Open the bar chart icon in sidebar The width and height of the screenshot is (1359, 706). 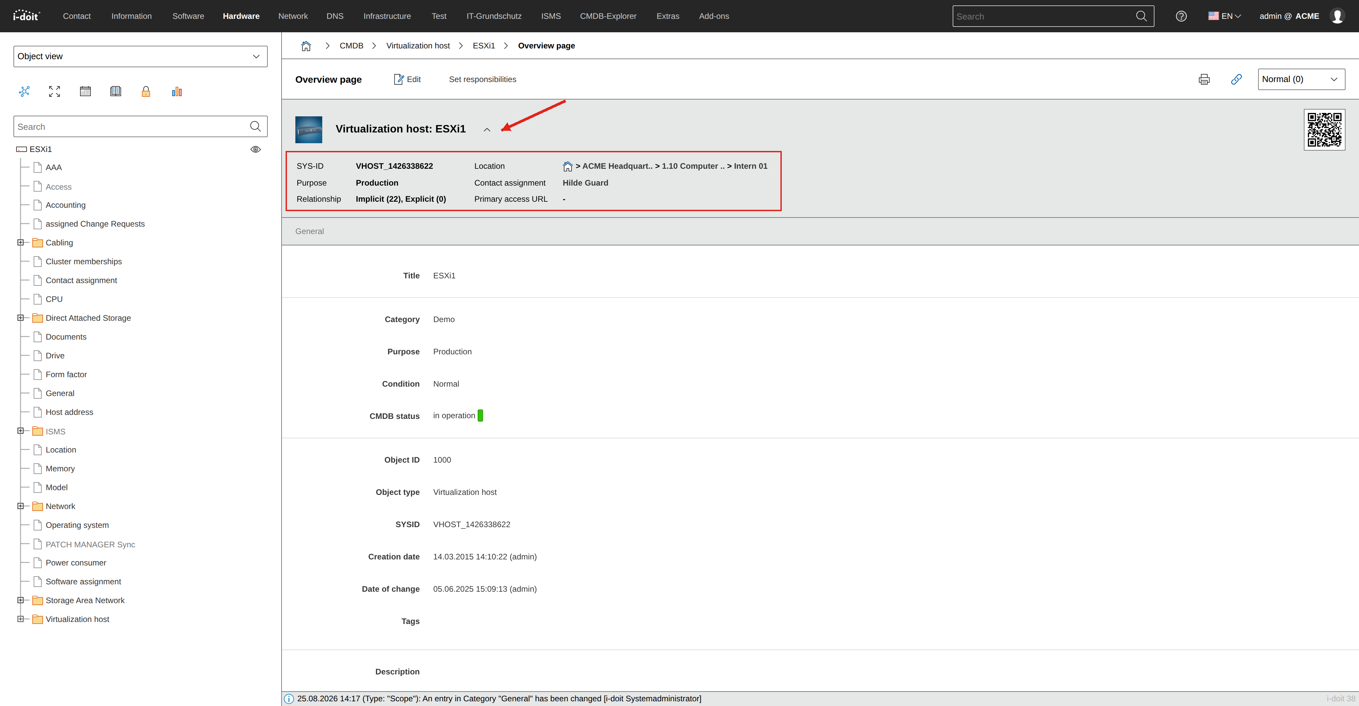(x=177, y=92)
